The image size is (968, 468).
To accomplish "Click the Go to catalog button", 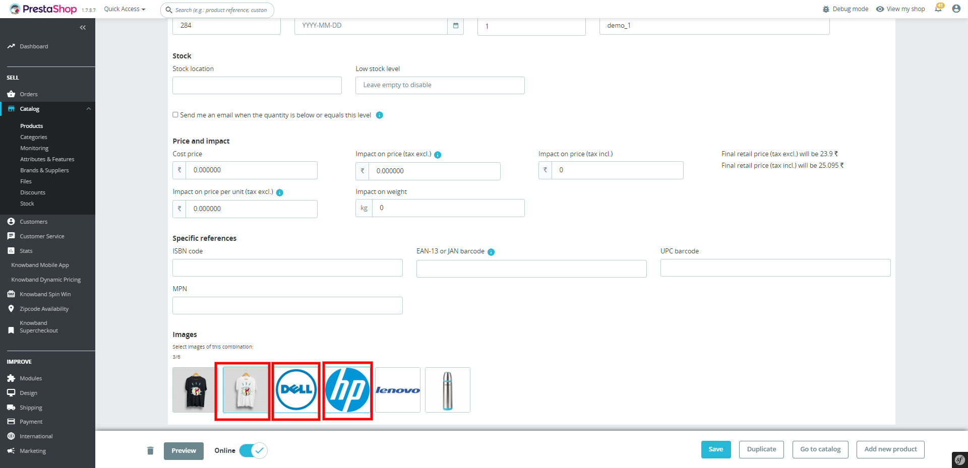I will pyautogui.click(x=820, y=449).
